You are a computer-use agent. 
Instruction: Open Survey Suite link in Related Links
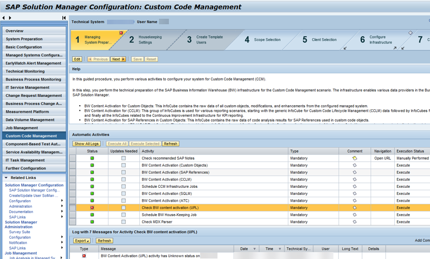19,232
